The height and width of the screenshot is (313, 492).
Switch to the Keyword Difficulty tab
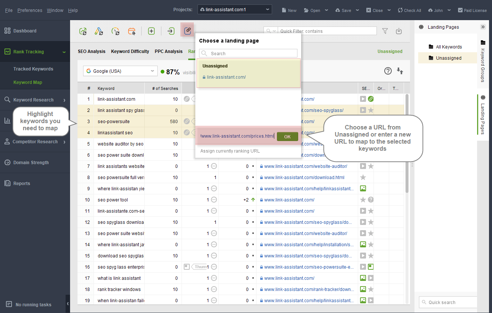coord(130,51)
